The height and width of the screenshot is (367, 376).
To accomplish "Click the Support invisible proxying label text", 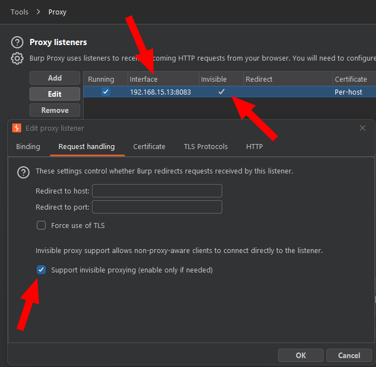I will pos(132,270).
